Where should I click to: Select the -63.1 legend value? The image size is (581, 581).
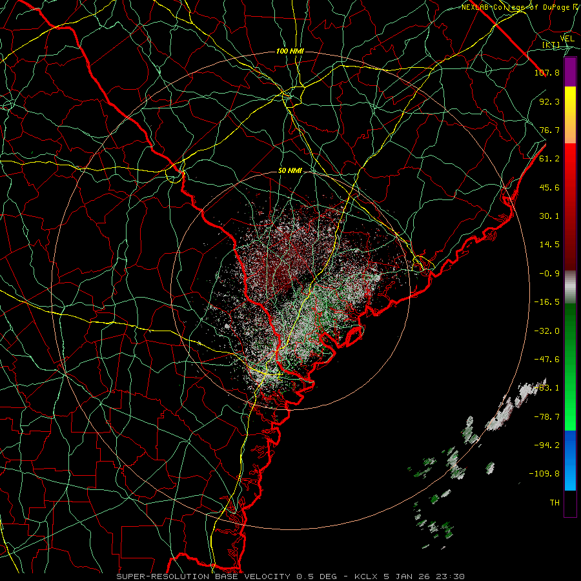(x=547, y=388)
